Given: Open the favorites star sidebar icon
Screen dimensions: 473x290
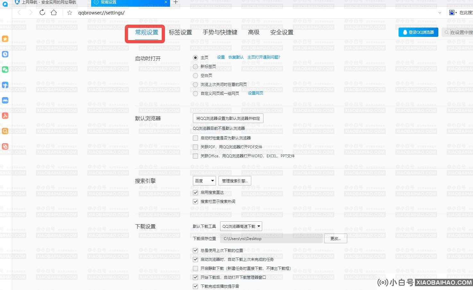Looking at the screenshot, I should [x=5, y=39].
